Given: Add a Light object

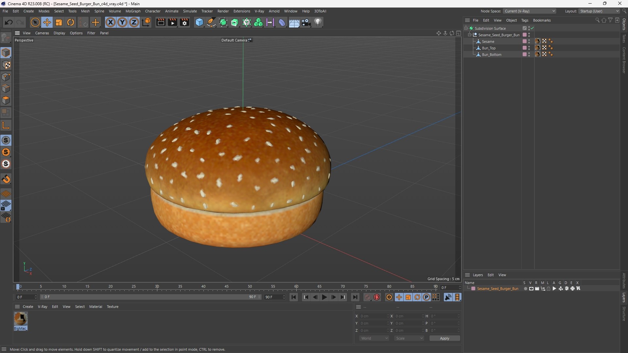Looking at the screenshot, I should (x=318, y=22).
